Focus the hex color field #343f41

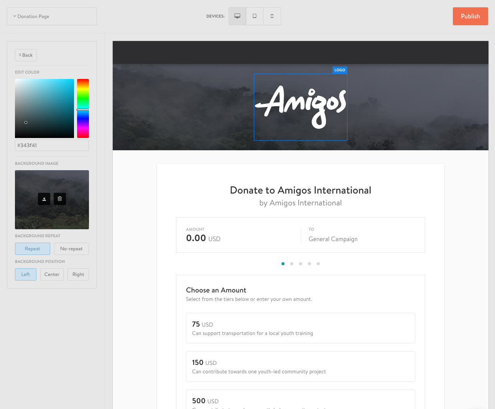click(52, 145)
